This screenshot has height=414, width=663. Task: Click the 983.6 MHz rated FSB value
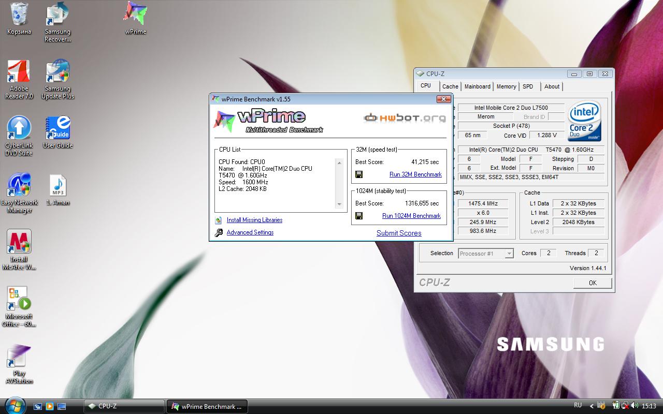482,231
